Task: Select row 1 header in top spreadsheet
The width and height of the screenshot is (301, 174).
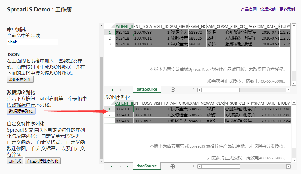Action: (x=110, y=32)
